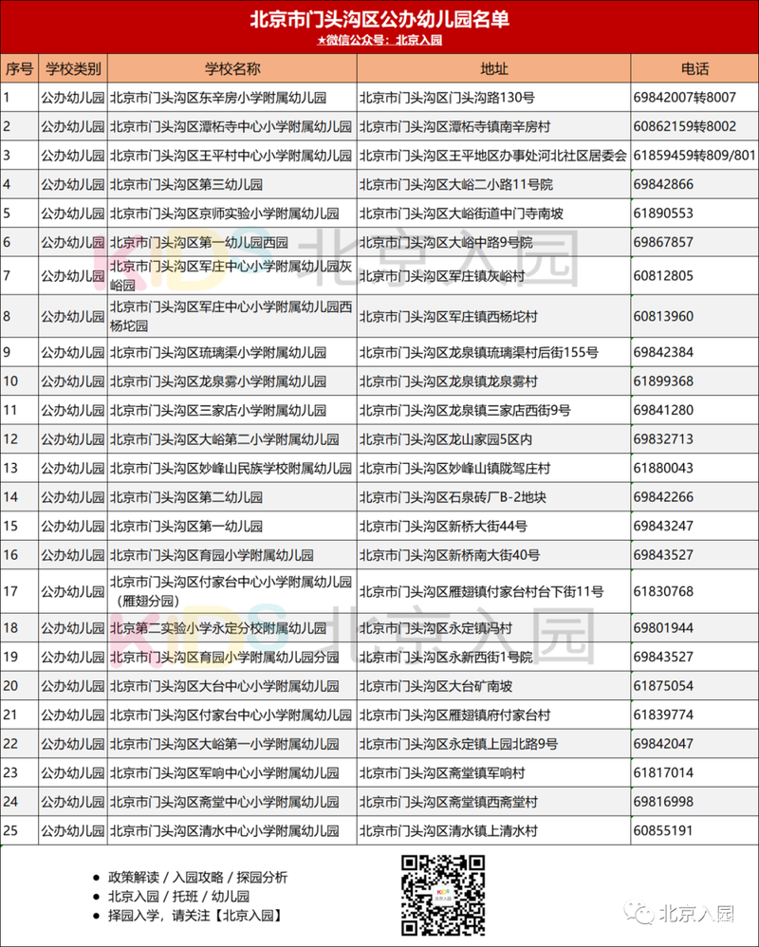Click address 北京市门头沟区新桥南大街40号
Screen dimensions: 759x947
[x=450, y=555]
